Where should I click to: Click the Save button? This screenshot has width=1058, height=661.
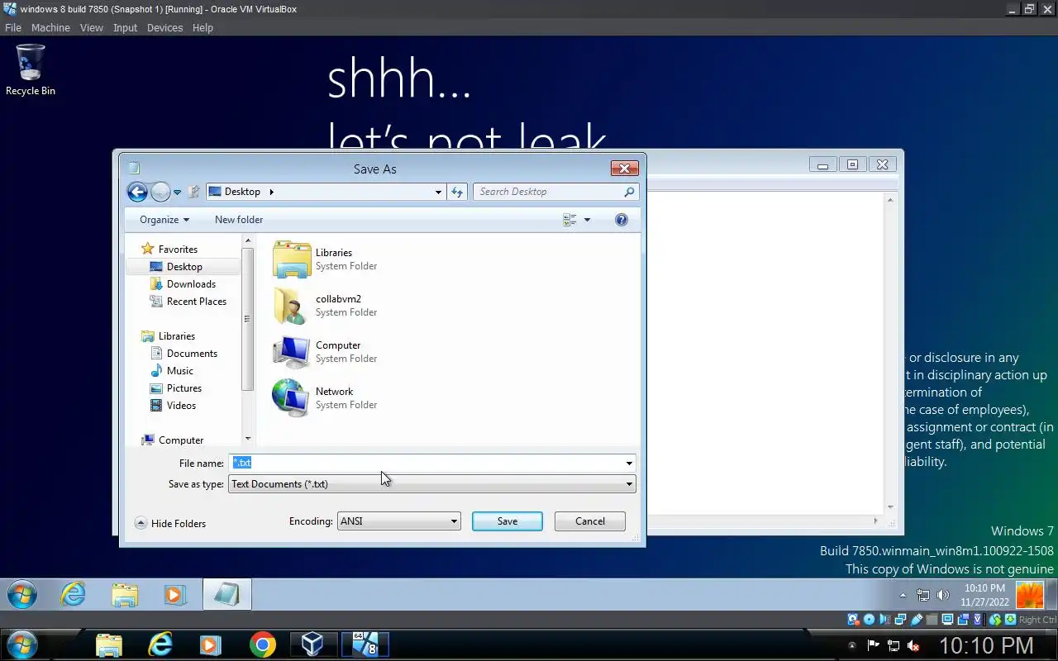[x=508, y=521]
